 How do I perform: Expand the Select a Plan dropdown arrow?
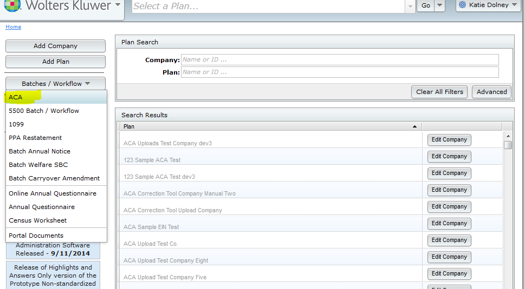[x=410, y=6]
